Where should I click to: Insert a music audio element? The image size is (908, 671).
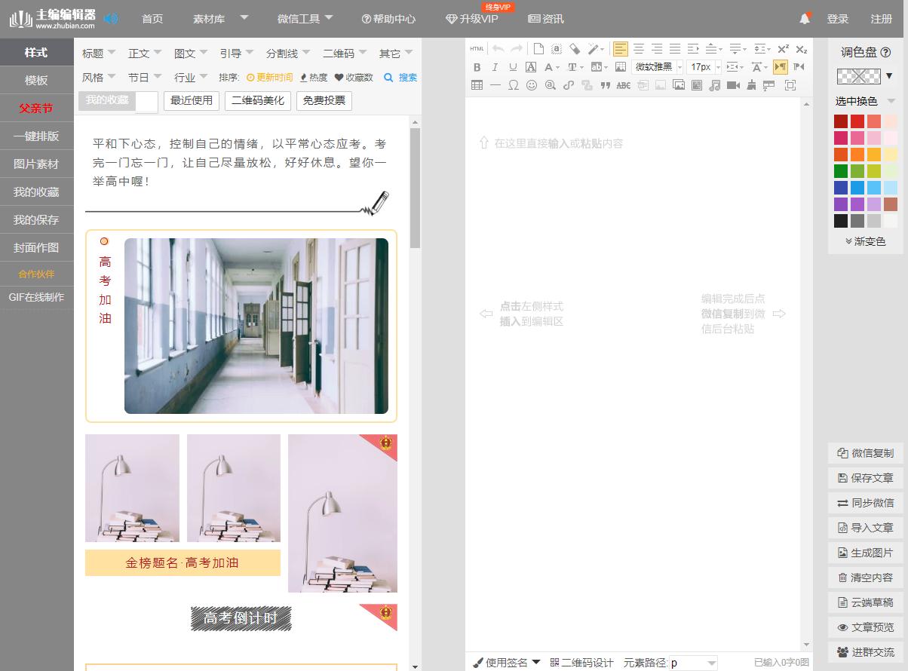point(713,85)
